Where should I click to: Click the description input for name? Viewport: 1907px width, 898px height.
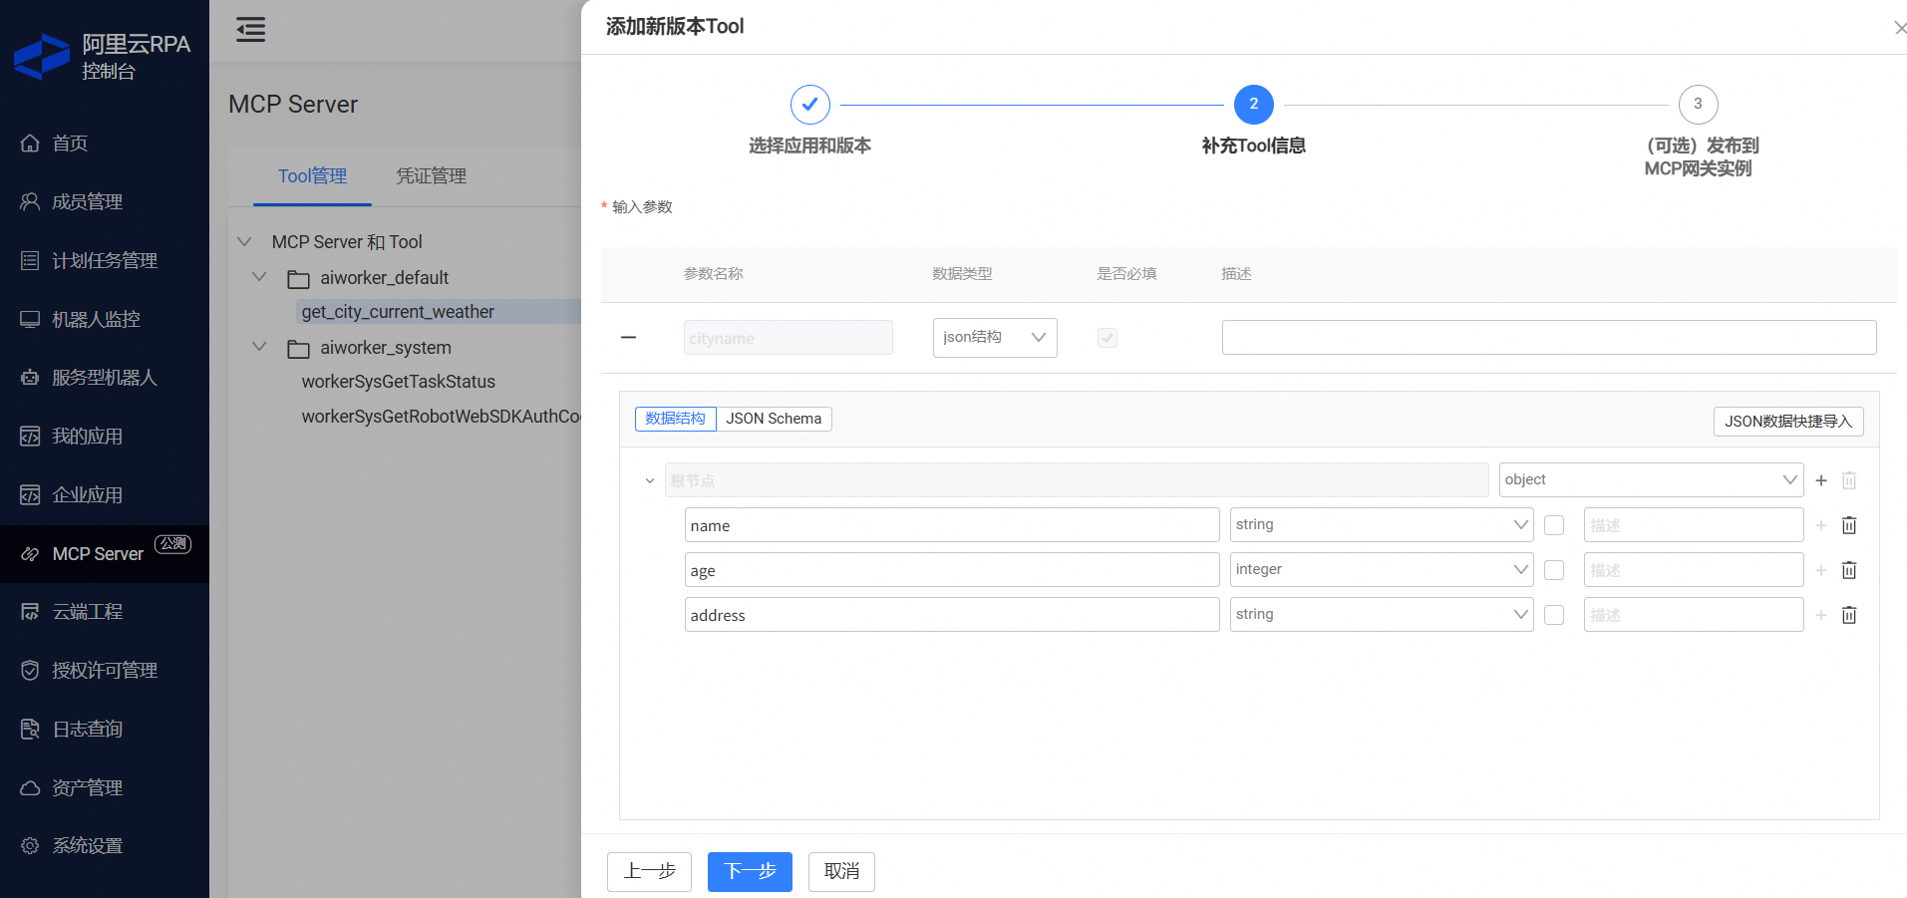tap(1694, 525)
